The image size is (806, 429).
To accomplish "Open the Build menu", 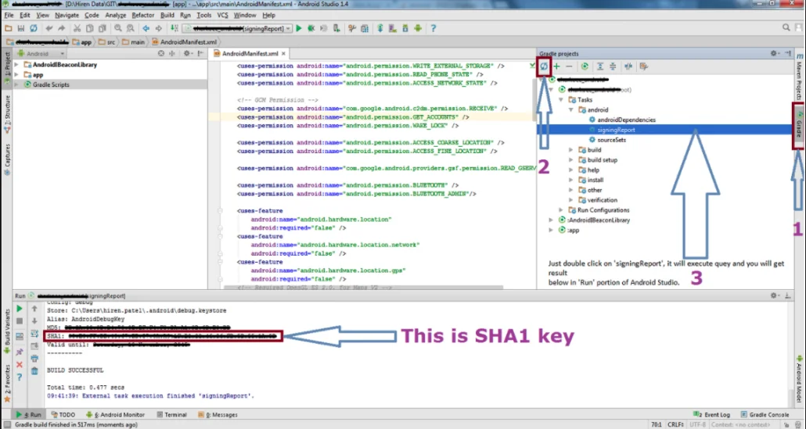I will click(167, 16).
